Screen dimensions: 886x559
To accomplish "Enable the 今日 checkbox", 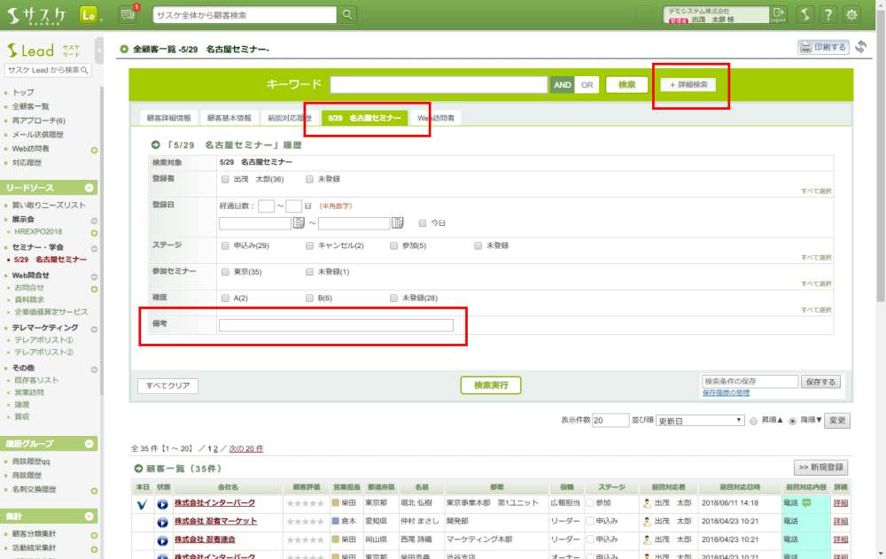I will [423, 223].
